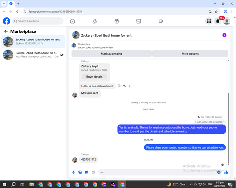This screenshot has height=188, width=236.
Task: Open Windows taskbar search
Action: (x=13, y=184)
